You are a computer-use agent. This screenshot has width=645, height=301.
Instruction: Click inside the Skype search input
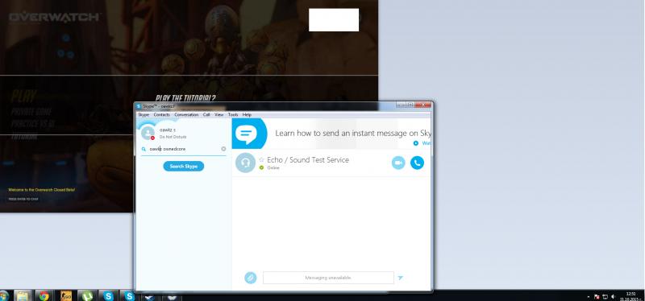(x=184, y=149)
